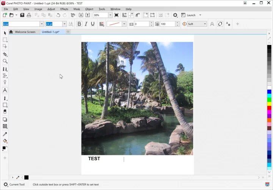Open the 38% zoom level dropdown
This screenshot has height=190, width=273.
[x=110, y=15]
